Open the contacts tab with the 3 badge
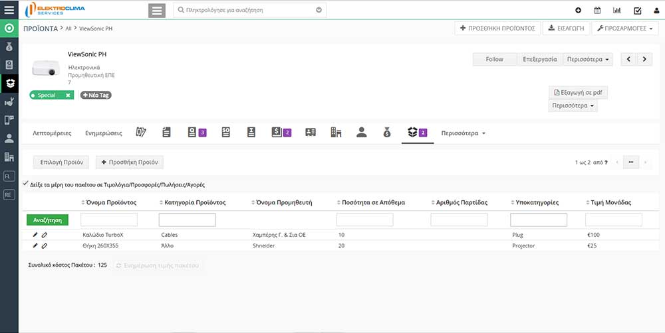665x333 pixels. click(197, 133)
